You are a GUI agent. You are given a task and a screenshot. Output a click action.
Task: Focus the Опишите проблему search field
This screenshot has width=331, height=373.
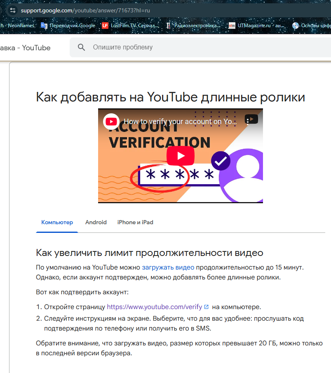coord(200,47)
